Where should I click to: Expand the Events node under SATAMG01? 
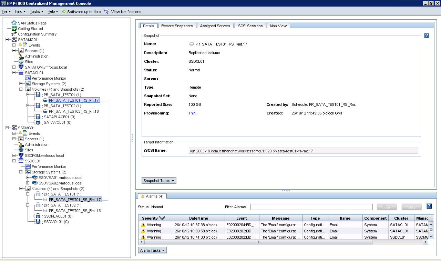click(x=14, y=45)
